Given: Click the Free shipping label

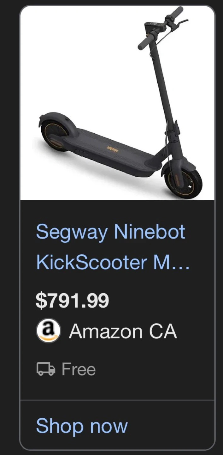Looking at the screenshot, I should pyautogui.click(x=79, y=369).
